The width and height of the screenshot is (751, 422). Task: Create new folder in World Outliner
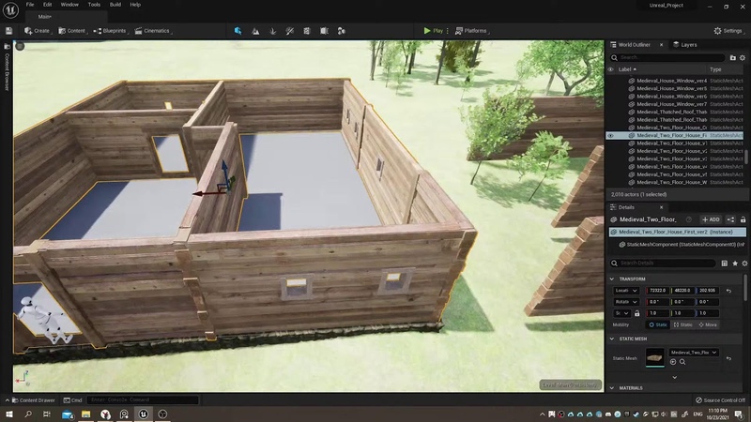pyautogui.click(x=733, y=57)
